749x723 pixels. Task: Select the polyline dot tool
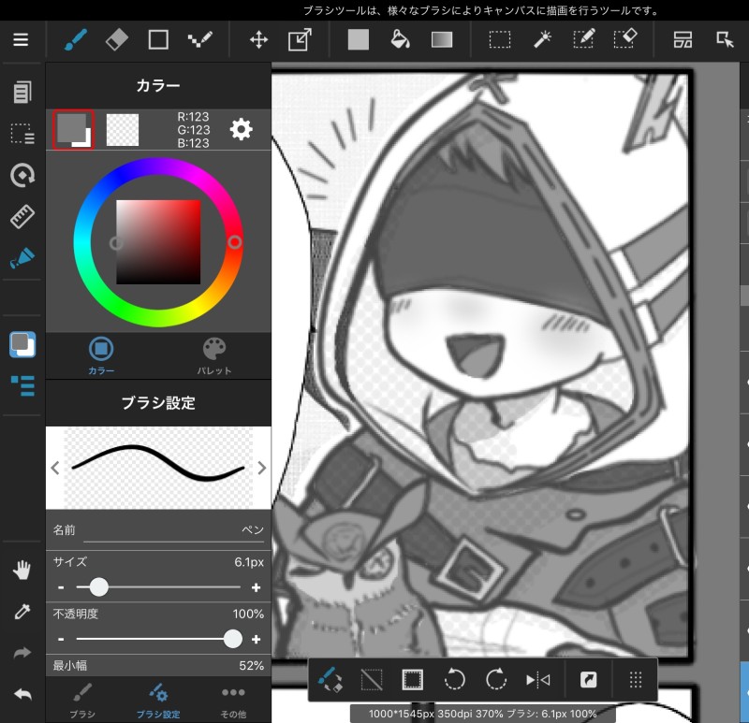coord(199,39)
